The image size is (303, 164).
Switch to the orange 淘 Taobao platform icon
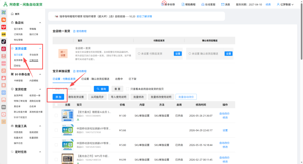[4, 20]
